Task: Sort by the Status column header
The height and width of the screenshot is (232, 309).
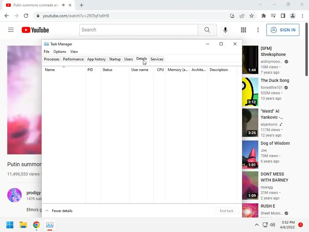Action: [115, 70]
